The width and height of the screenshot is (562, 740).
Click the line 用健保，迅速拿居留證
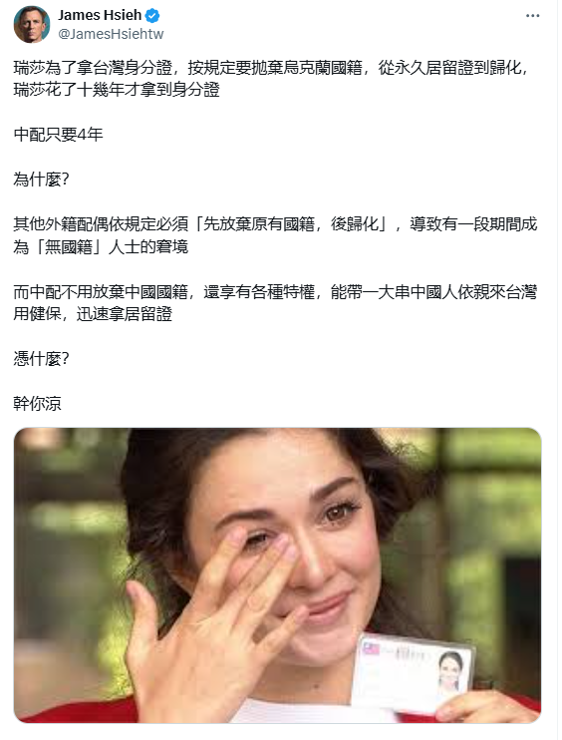(93, 314)
